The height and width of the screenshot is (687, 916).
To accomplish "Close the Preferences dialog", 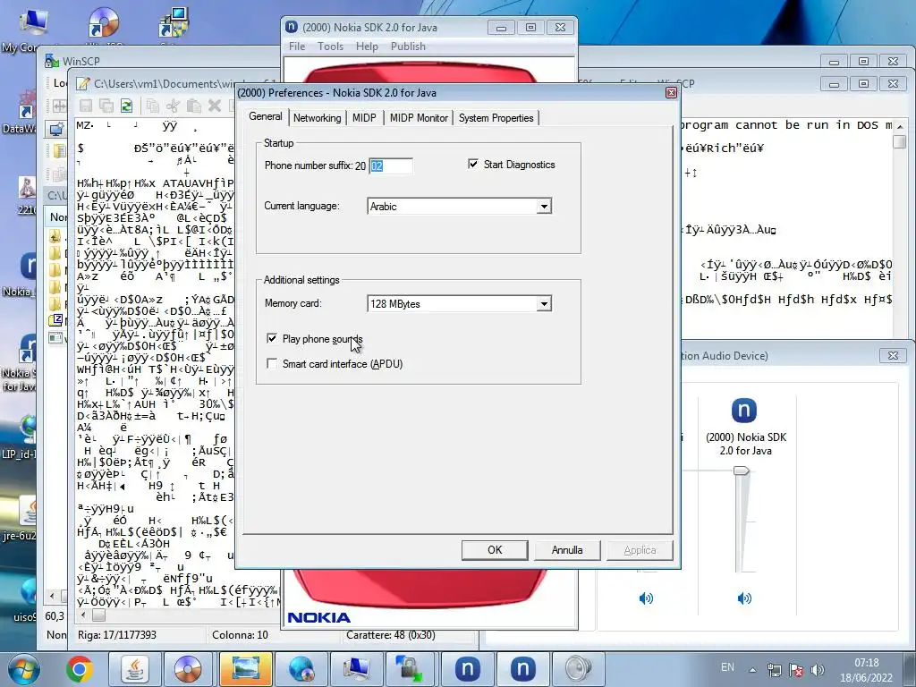I will [x=671, y=92].
